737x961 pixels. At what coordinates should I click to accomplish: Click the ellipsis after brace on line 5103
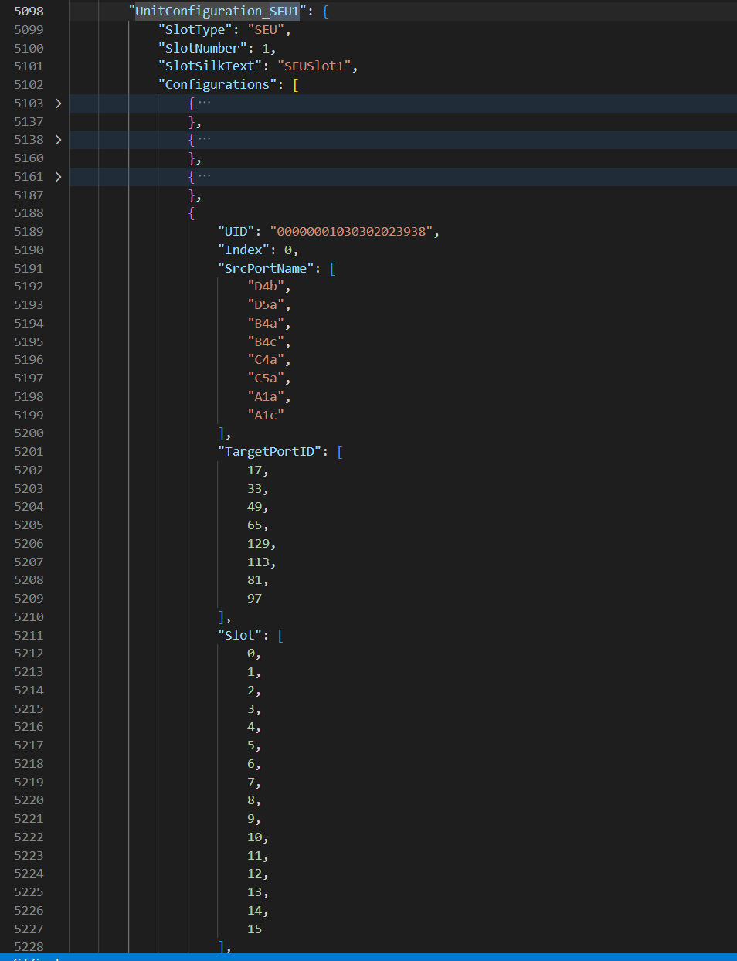[205, 103]
